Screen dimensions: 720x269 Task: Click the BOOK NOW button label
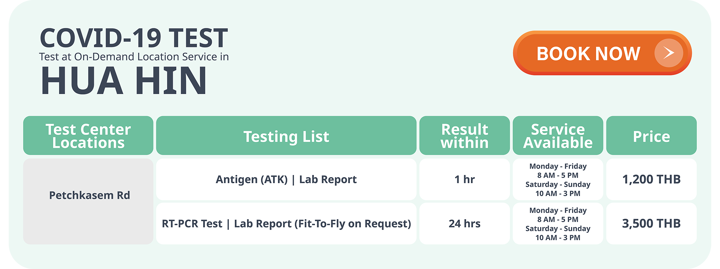click(x=588, y=54)
